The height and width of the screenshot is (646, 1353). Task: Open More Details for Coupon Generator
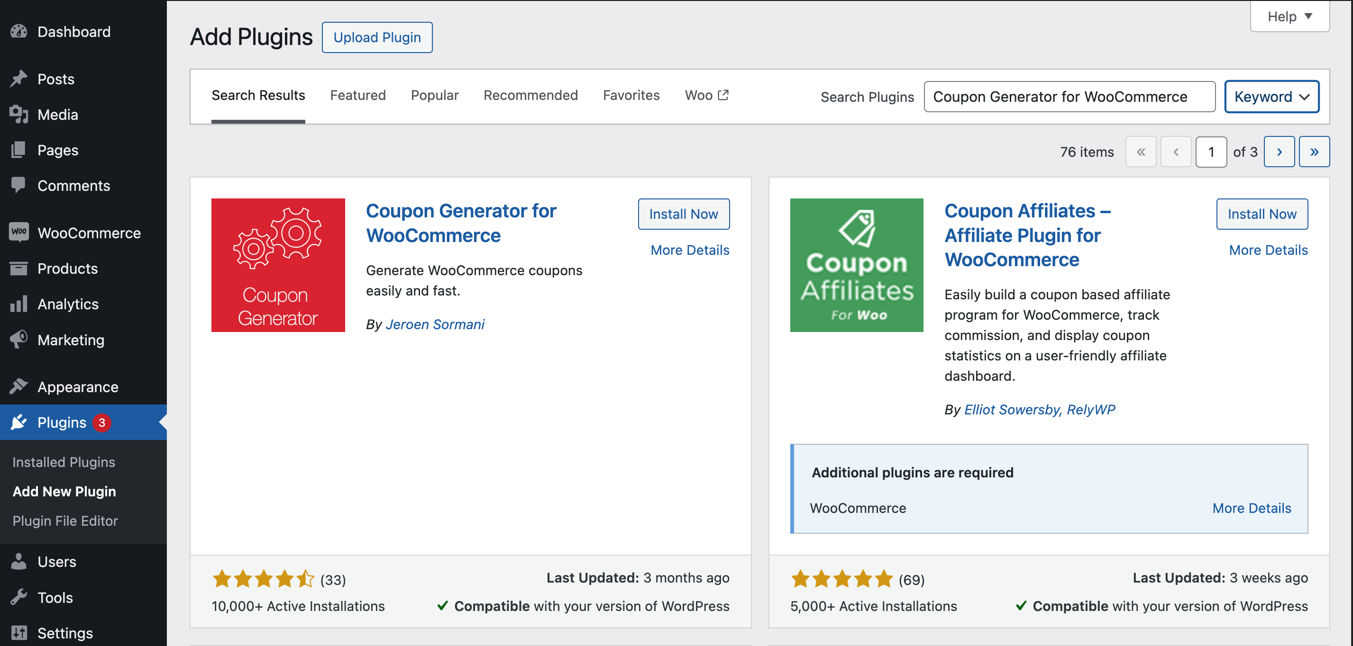pyautogui.click(x=690, y=250)
